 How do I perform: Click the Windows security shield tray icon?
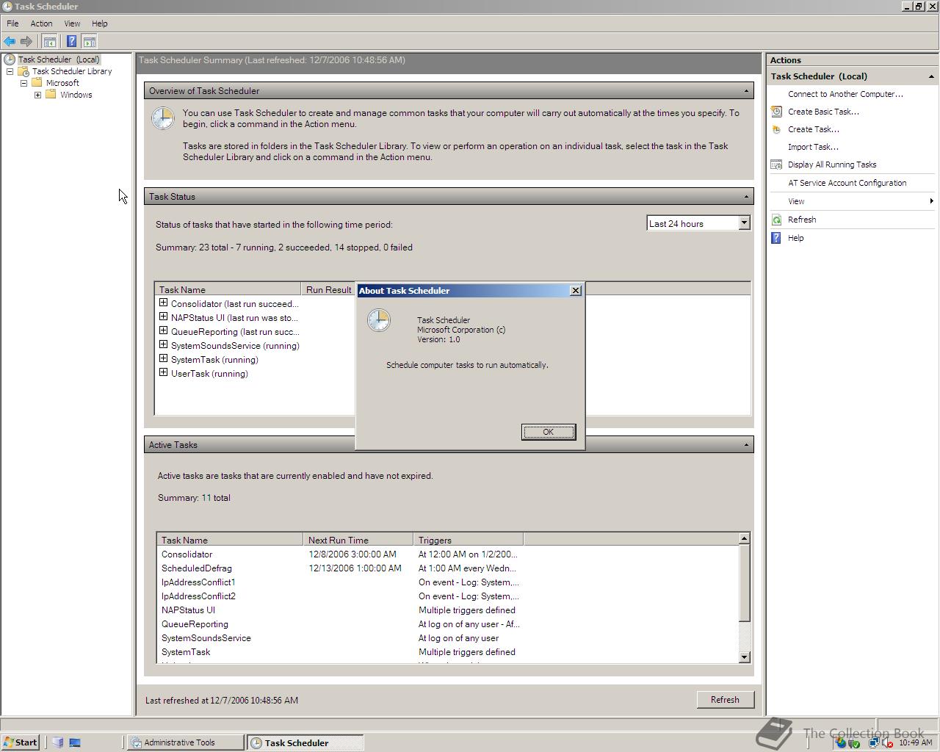coord(840,742)
